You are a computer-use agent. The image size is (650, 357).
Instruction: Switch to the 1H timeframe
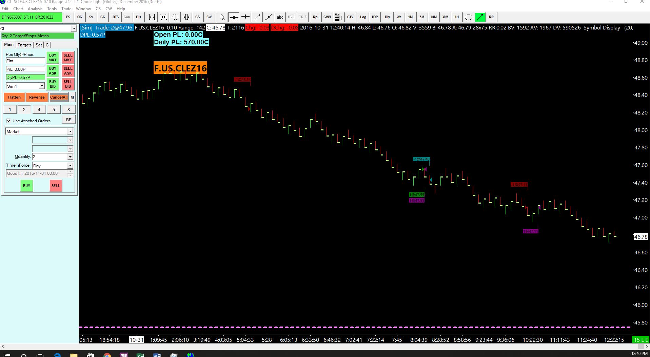457,17
